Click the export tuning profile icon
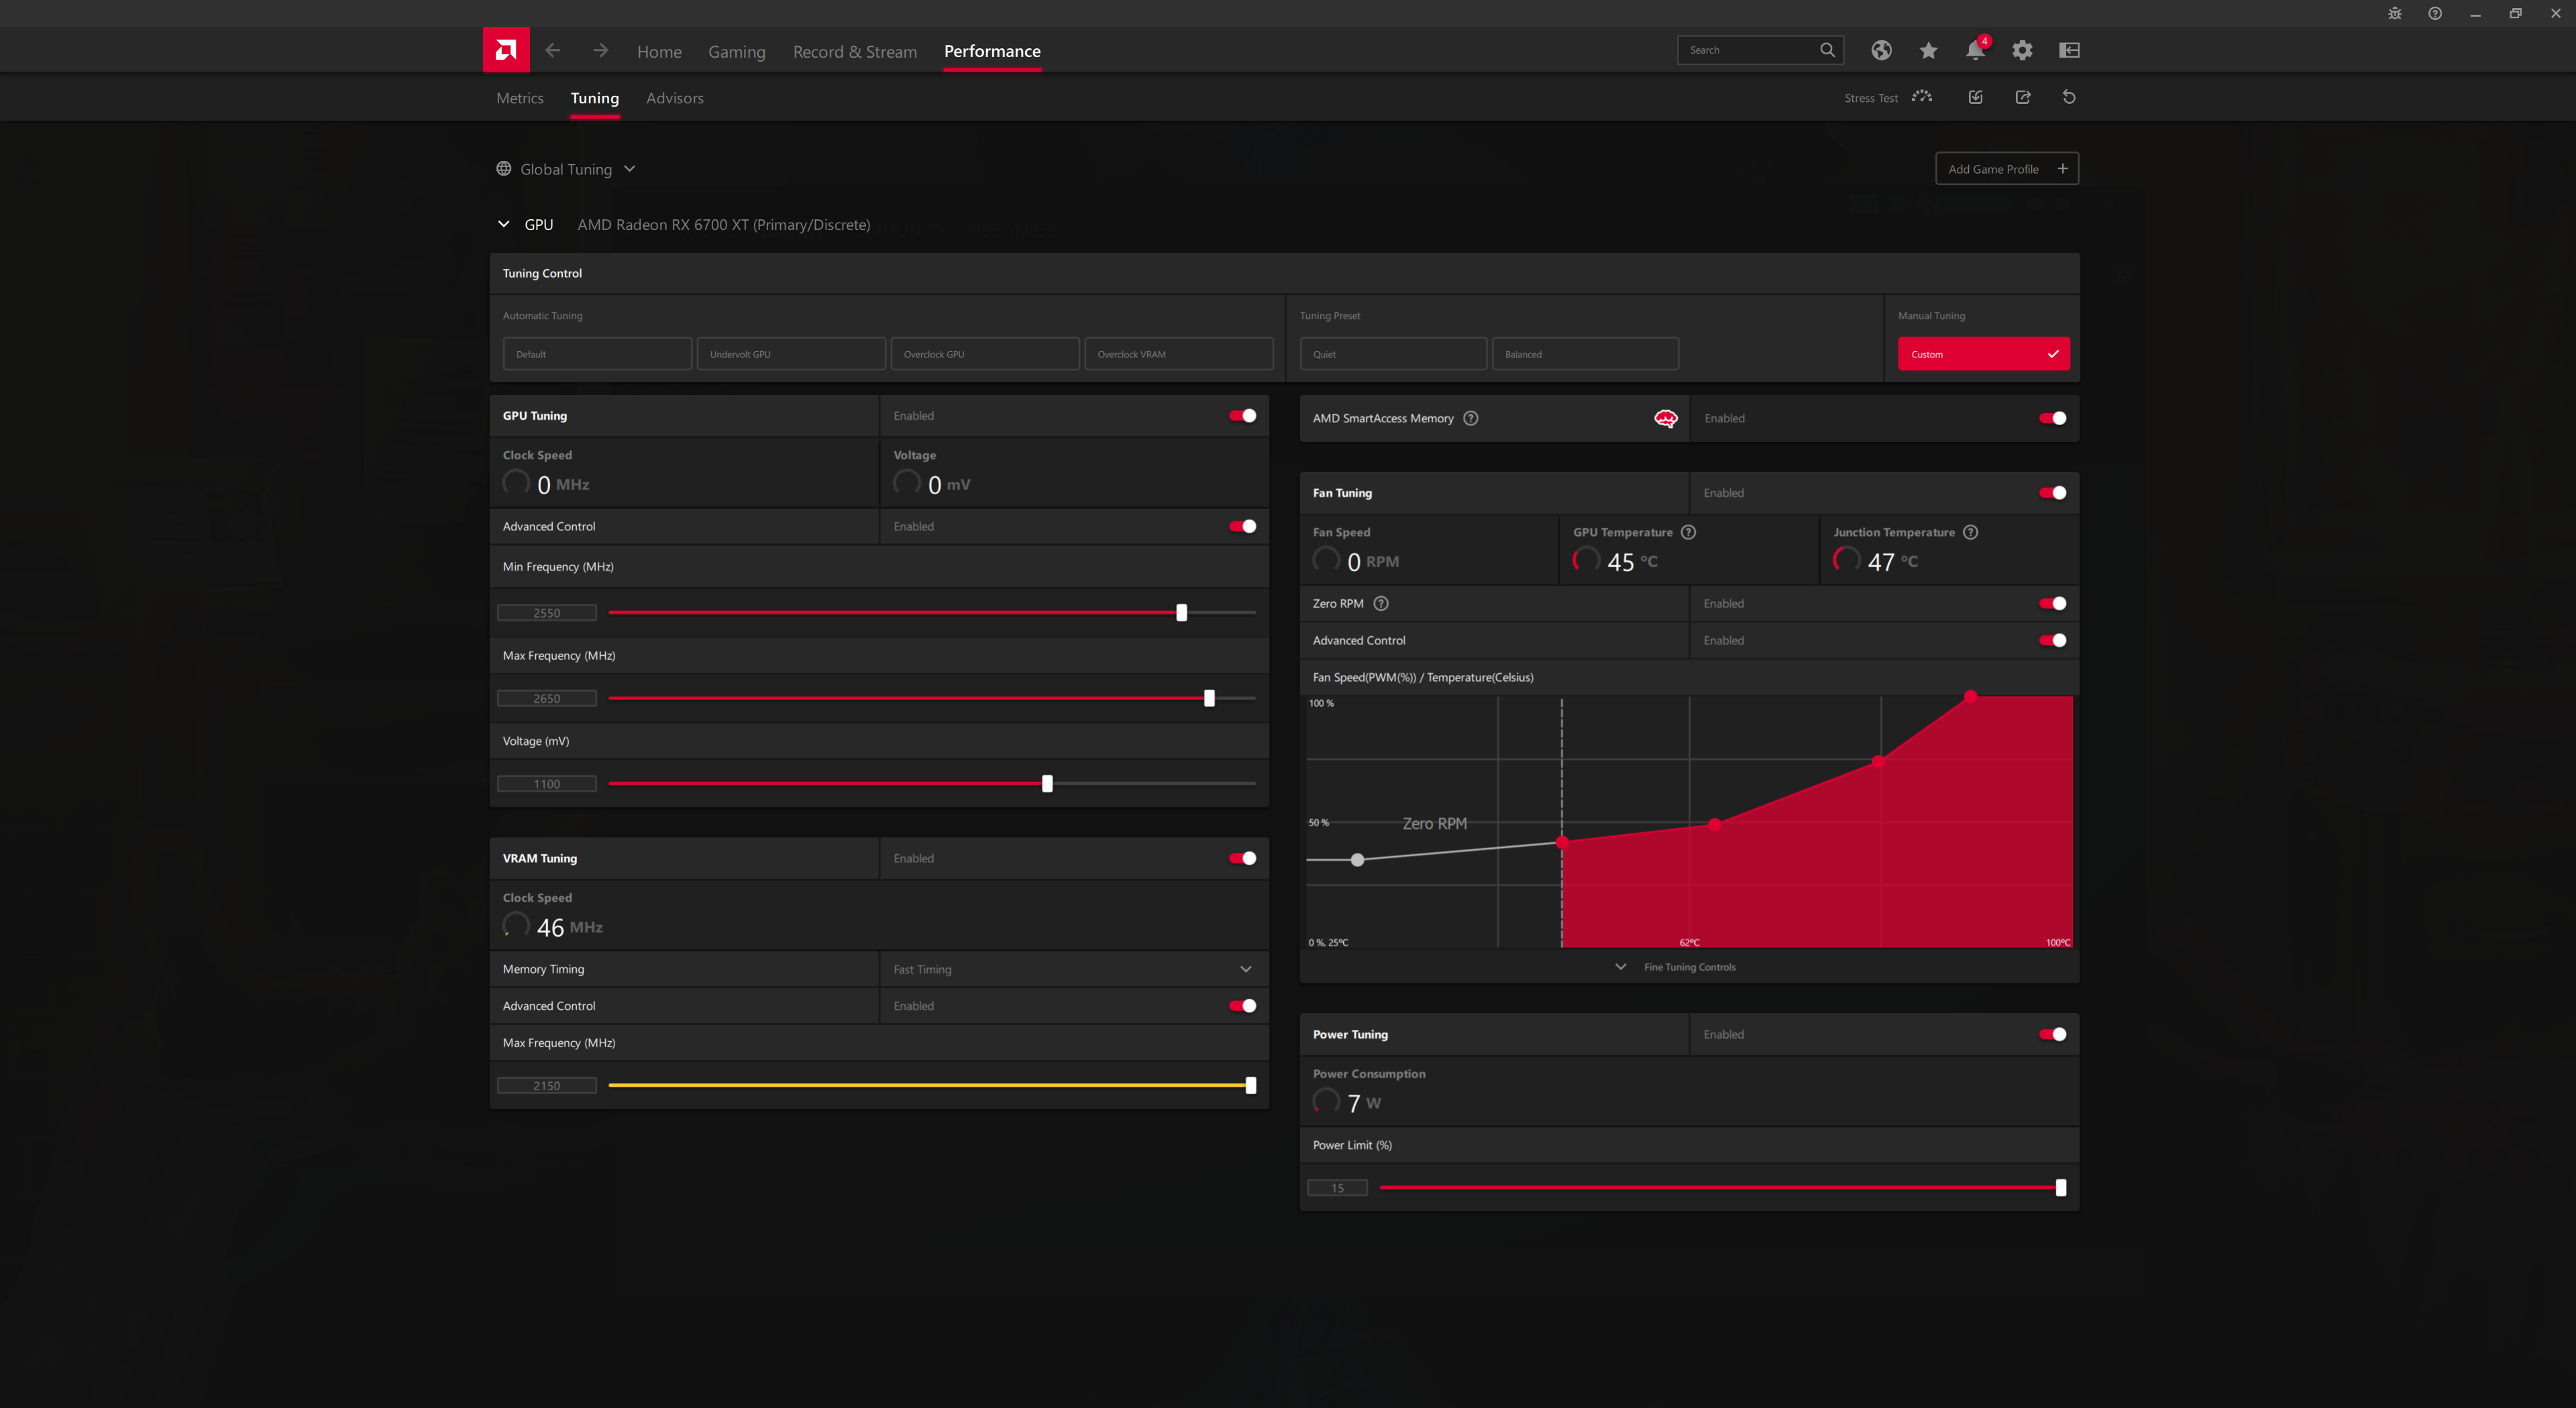The width and height of the screenshot is (2576, 1408). (x=2022, y=97)
